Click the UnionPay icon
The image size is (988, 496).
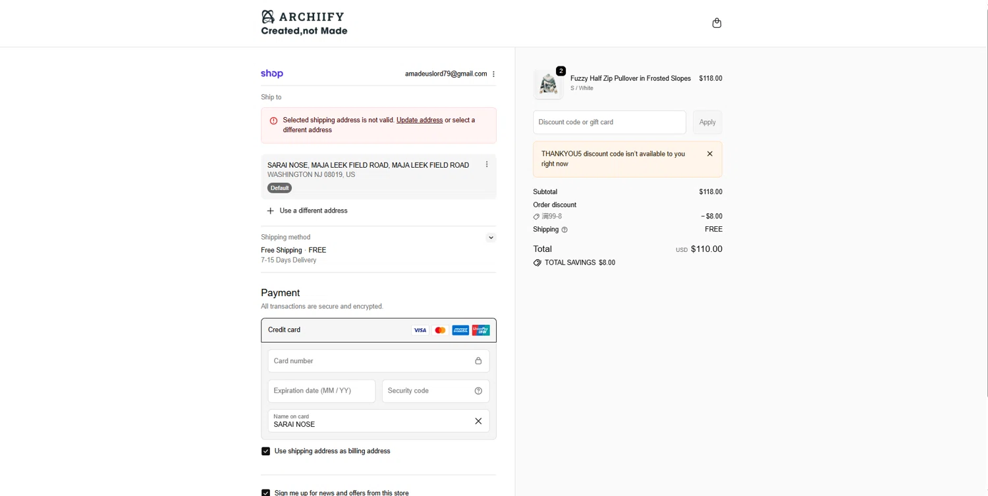pos(481,330)
